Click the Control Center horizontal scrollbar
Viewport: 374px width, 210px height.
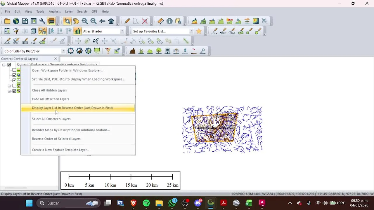16,188
